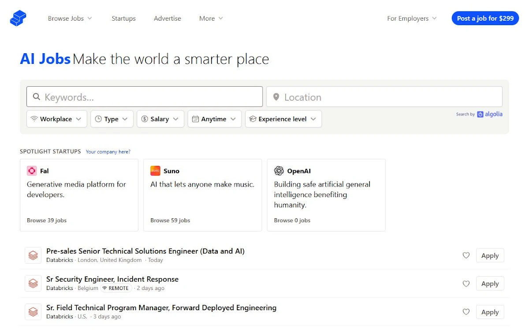The height and width of the screenshot is (330, 529).
Task: Click the Keywords search input field
Action: click(x=145, y=97)
